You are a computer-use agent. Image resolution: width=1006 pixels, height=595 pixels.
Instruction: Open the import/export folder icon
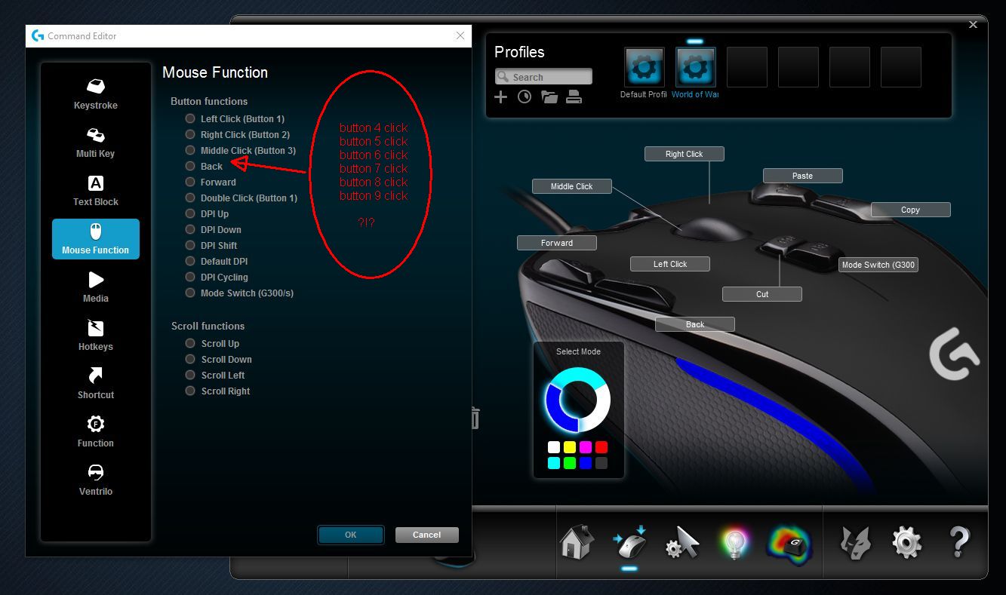pyautogui.click(x=549, y=97)
